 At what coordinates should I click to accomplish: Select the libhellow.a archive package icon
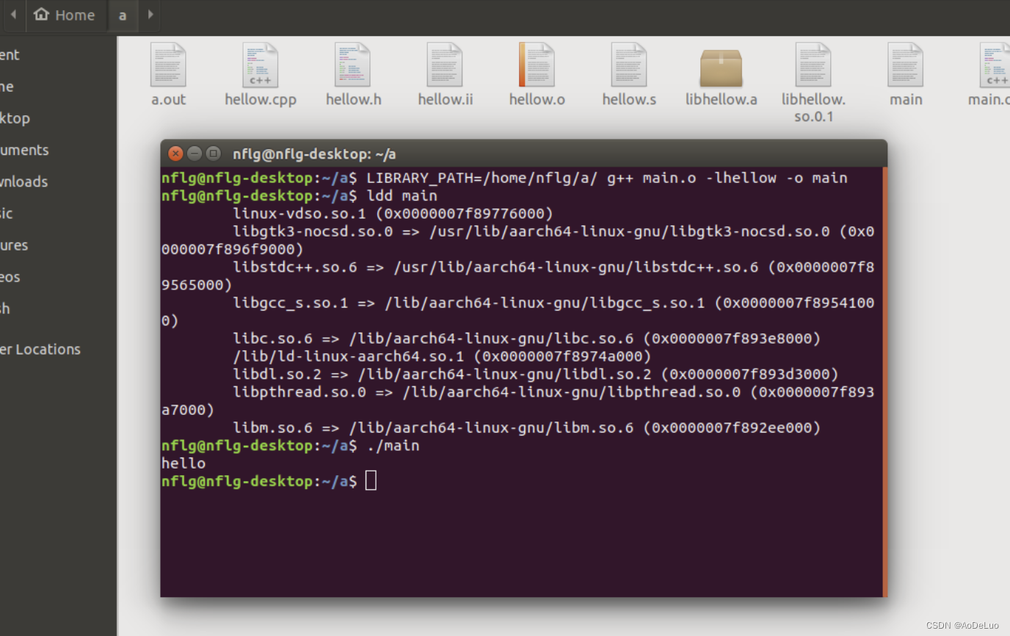(x=721, y=68)
